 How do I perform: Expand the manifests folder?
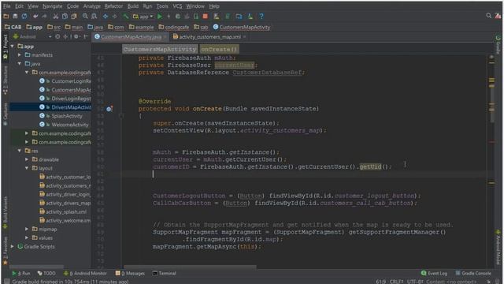(x=20, y=55)
